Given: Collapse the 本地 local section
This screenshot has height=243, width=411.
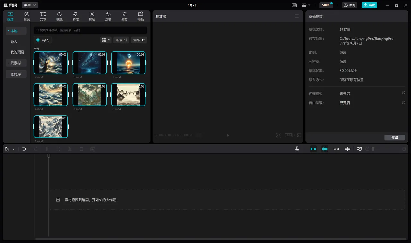Looking at the screenshot, I should (16, 31).
